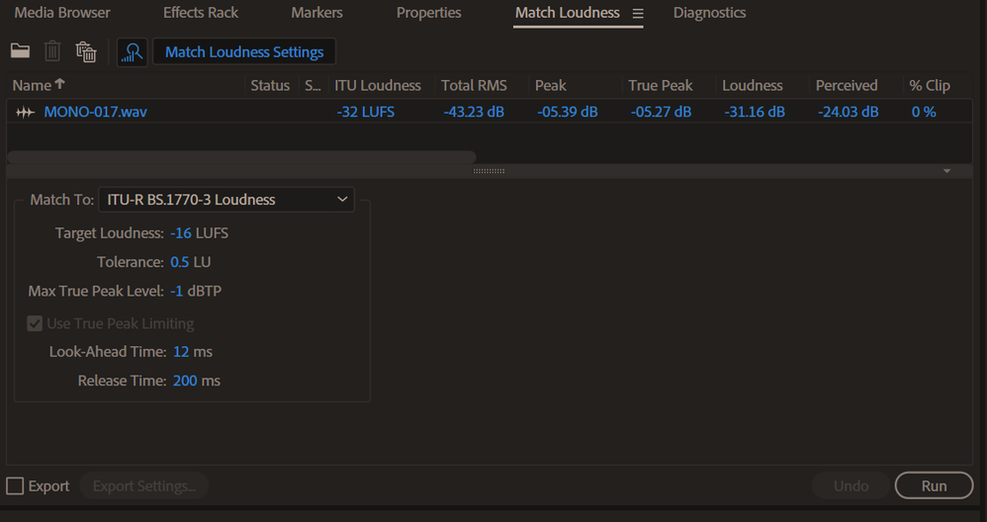Click the Max True Peak Level value -1

tap(176, 291)
